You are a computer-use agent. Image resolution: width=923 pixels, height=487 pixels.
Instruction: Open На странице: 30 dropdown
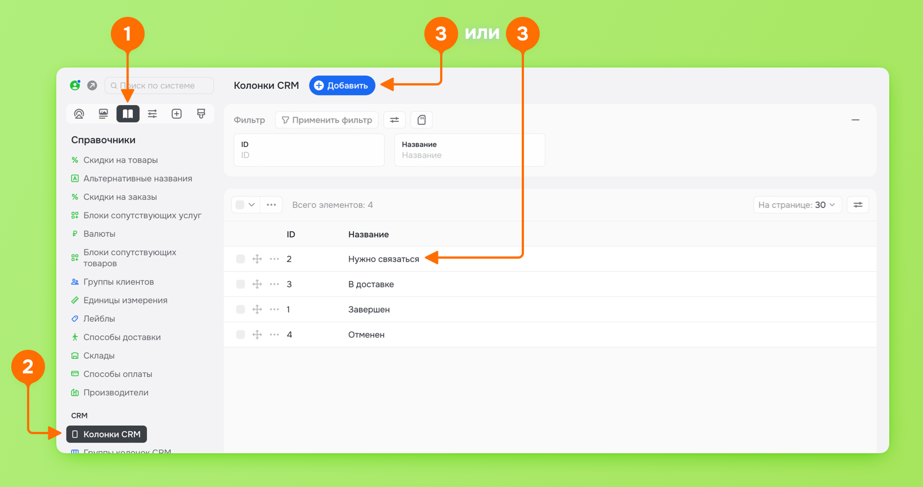[x=797, y=205]
